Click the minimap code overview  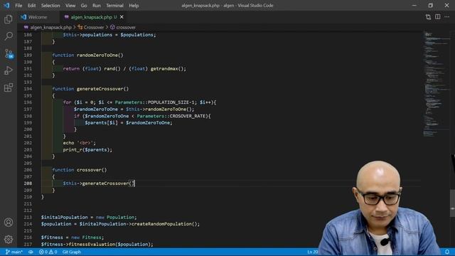click(436, 84)
